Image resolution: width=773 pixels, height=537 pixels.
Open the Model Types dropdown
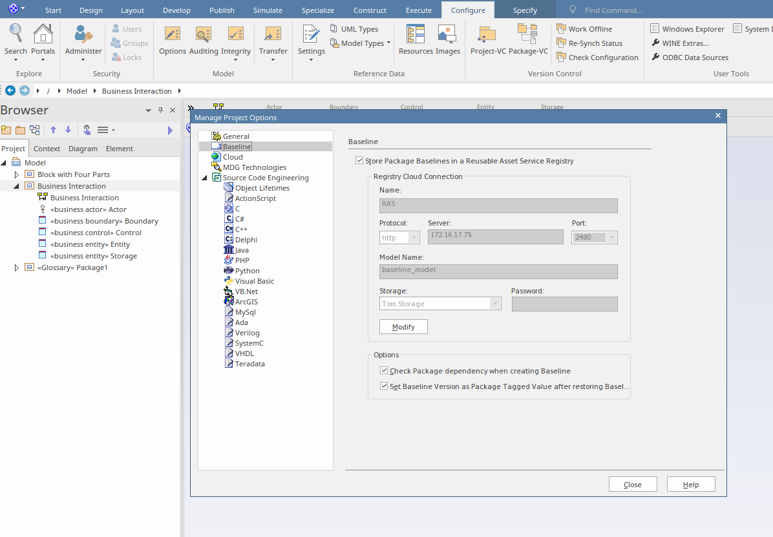click(x=361, y=43)
